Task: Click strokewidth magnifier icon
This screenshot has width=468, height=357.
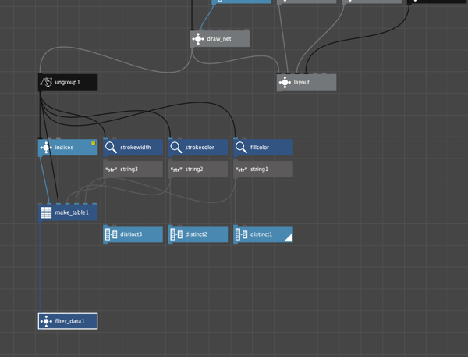Action: [111, 148]
